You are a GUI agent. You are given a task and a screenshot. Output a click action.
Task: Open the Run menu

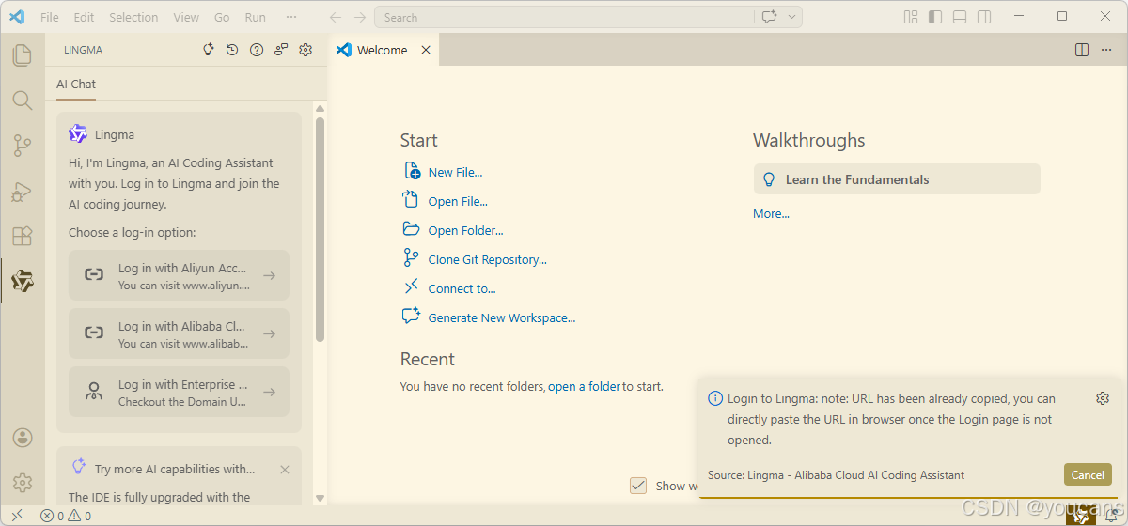click(x=255, y=17)
